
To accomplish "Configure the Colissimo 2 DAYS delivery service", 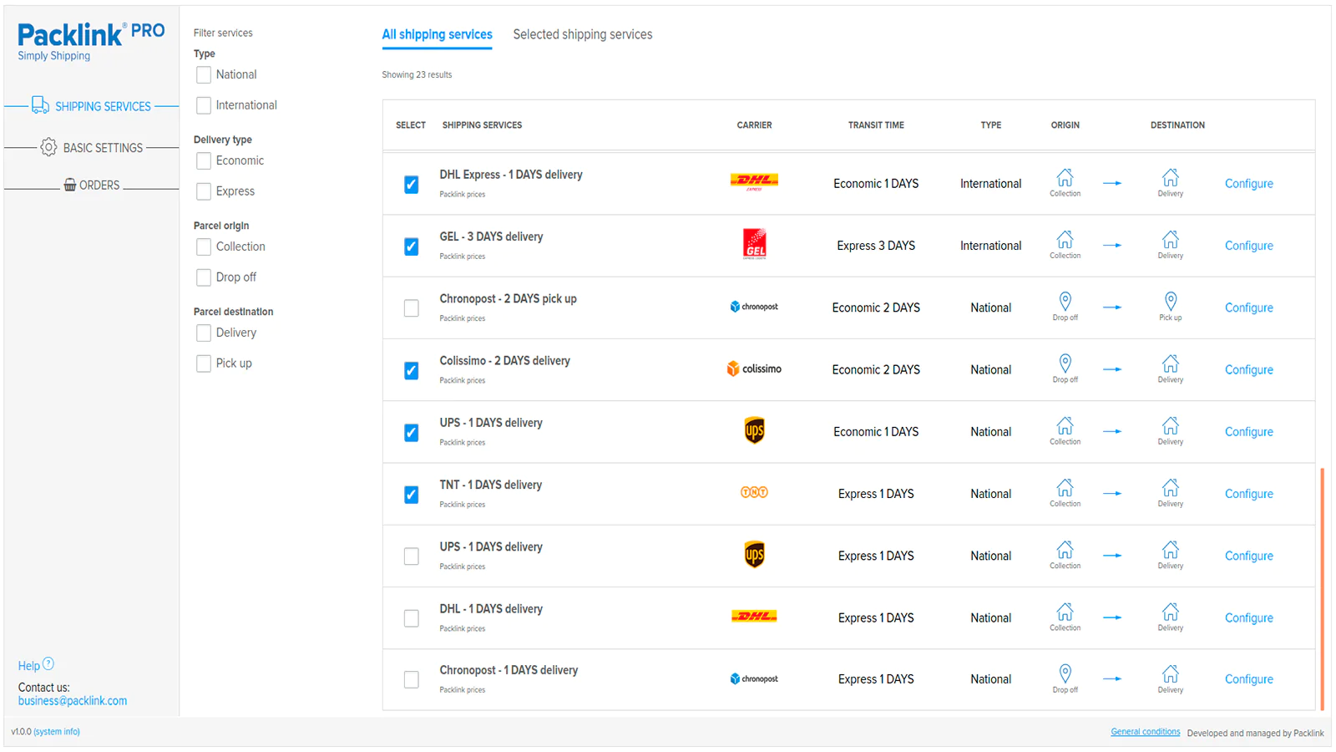I will (x=1248, y=369).
